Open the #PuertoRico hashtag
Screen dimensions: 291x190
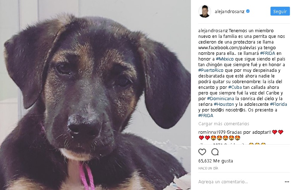[x=211, y=70]
